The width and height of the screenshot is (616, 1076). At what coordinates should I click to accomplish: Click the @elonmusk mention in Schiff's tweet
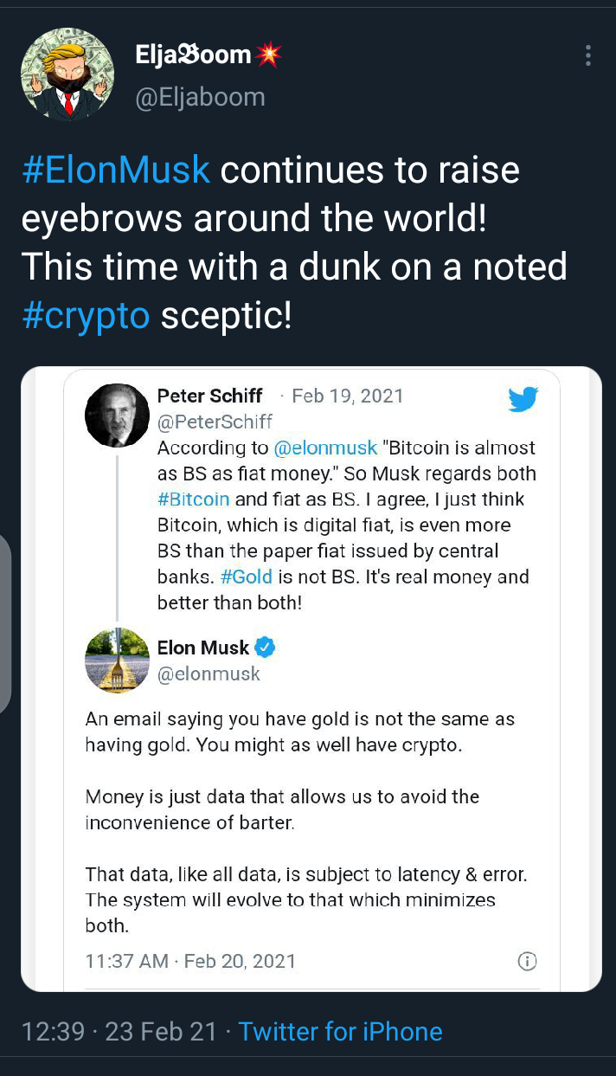click(325, 448)
